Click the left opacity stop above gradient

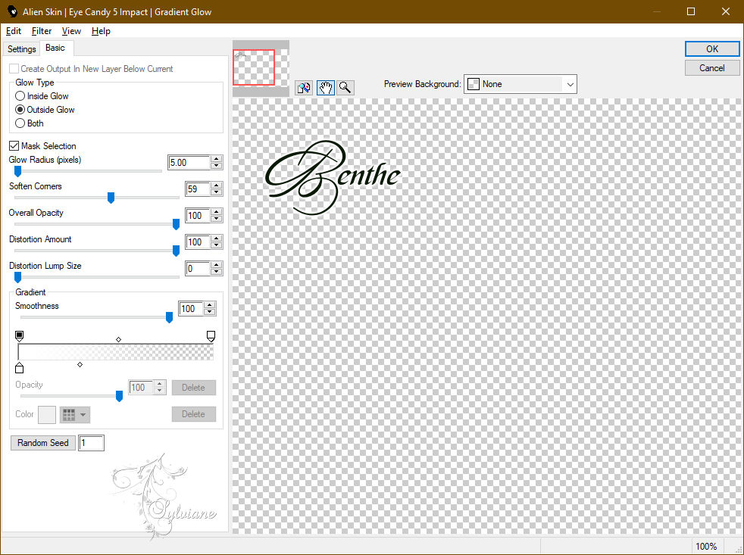19,336
